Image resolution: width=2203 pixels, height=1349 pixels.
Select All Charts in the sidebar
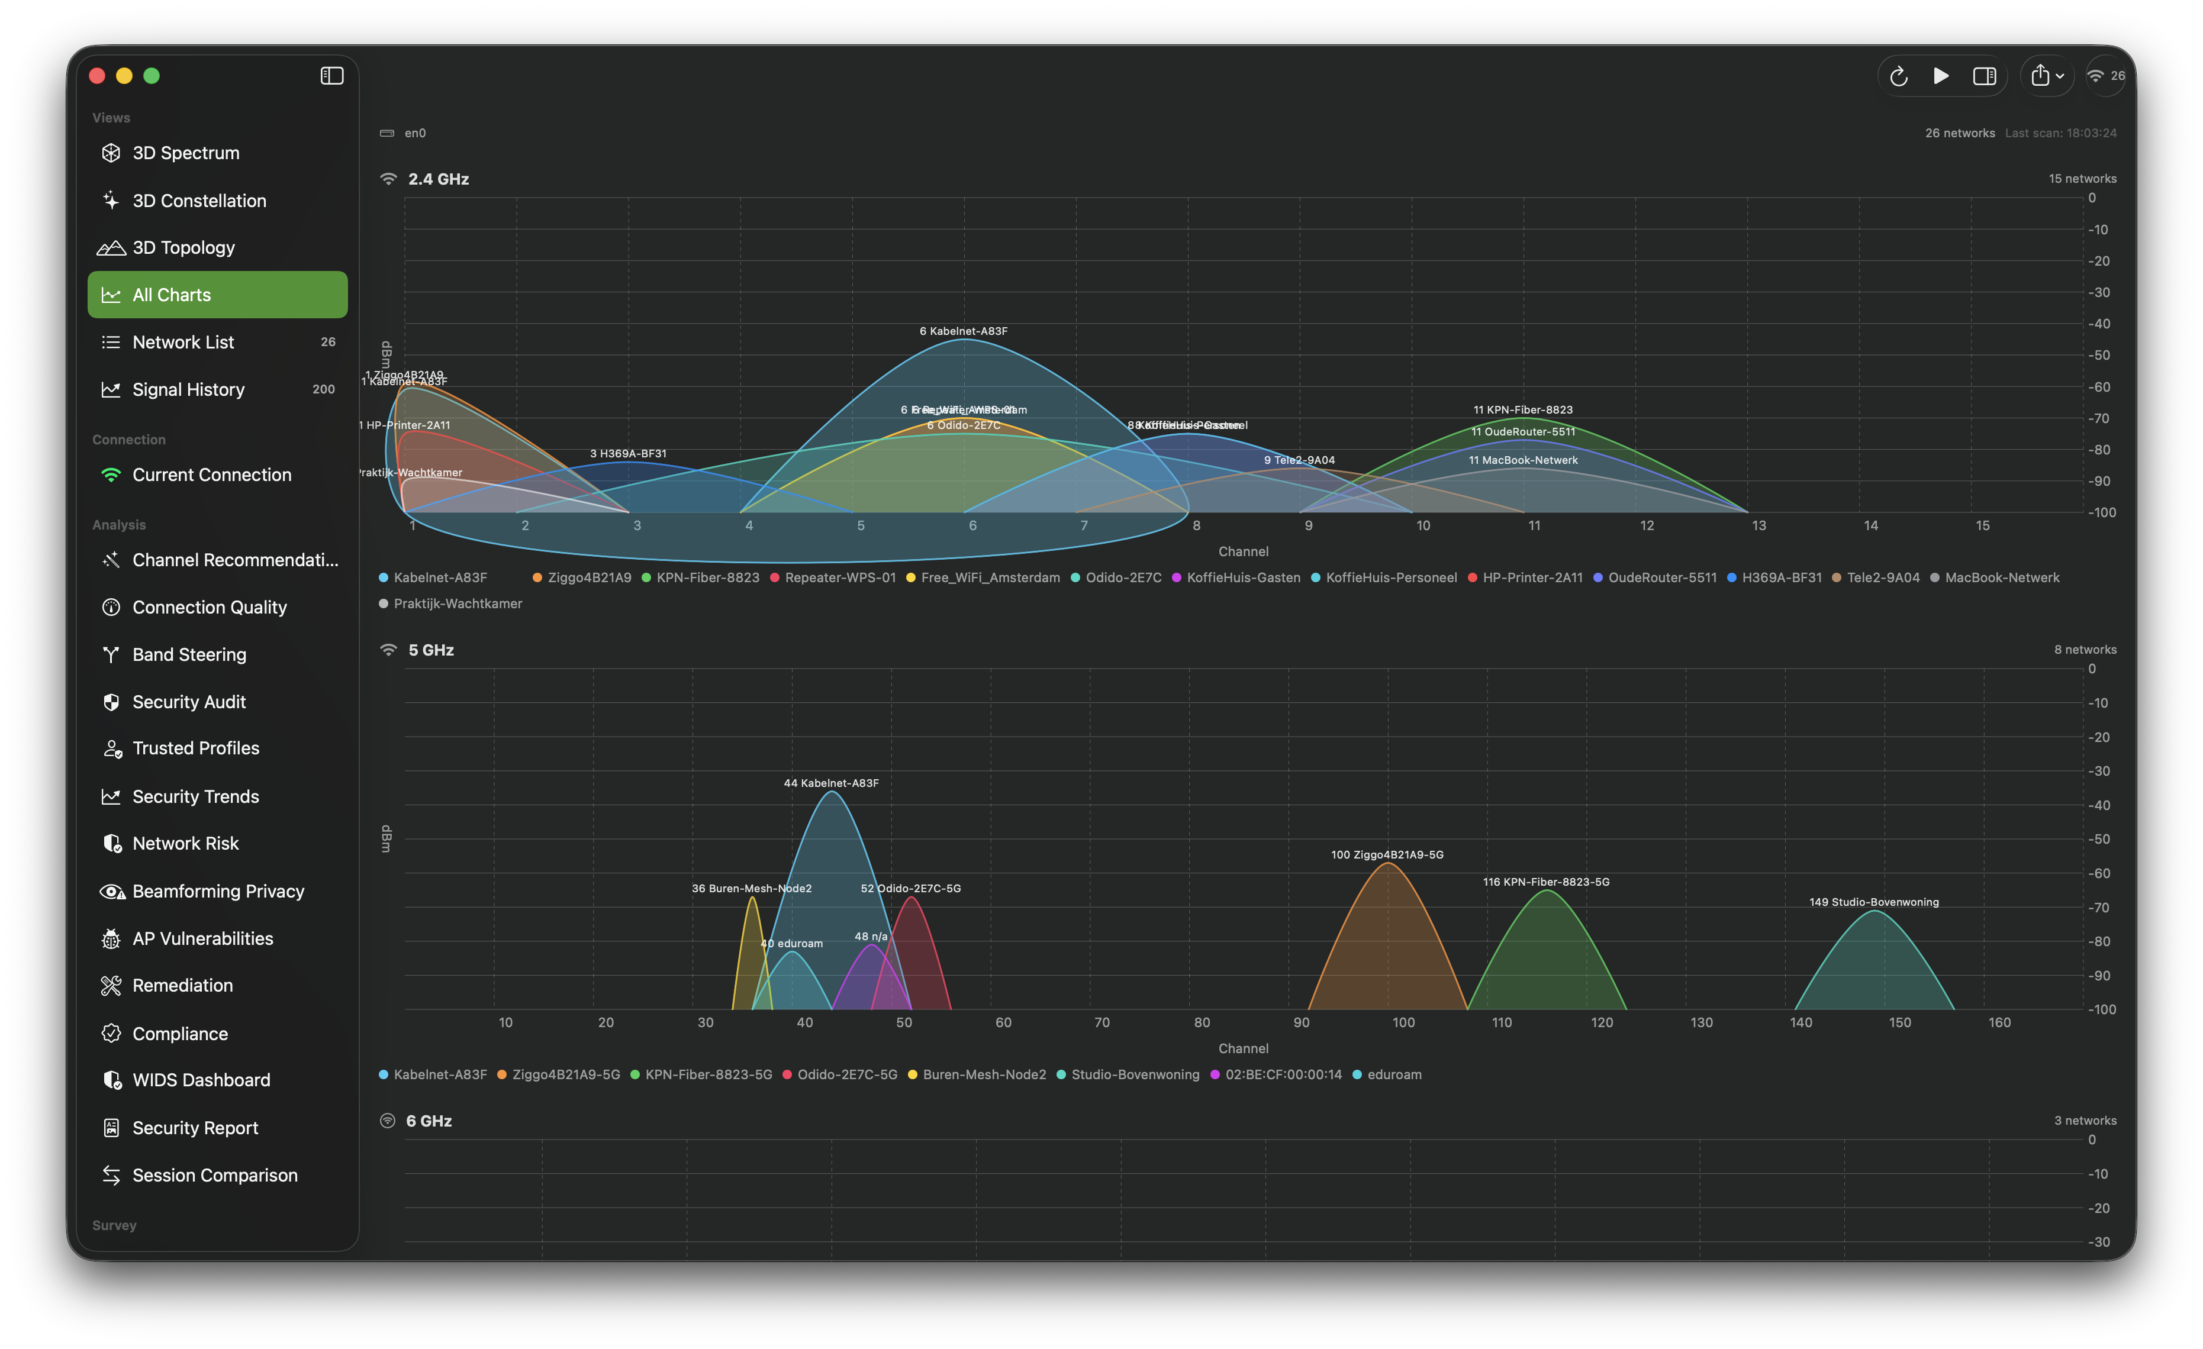pyautogui.click(x=217, y=295)
